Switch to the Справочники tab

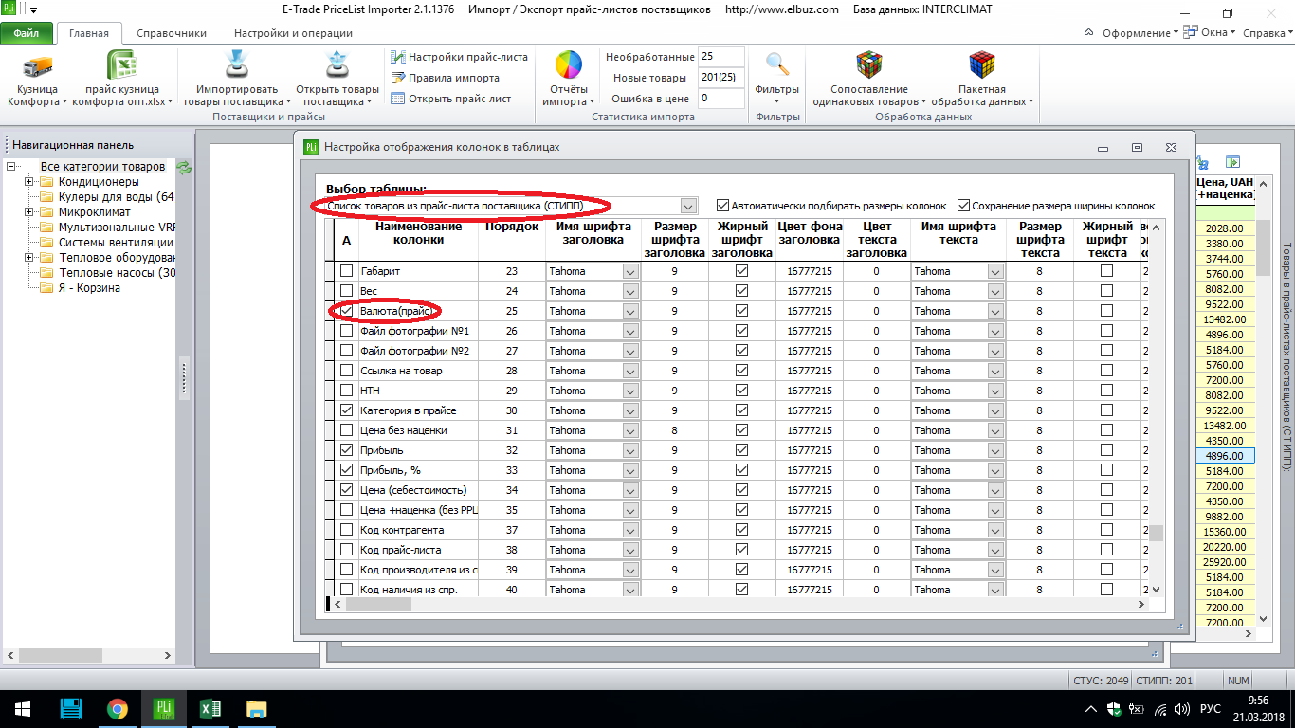point(172,33)
